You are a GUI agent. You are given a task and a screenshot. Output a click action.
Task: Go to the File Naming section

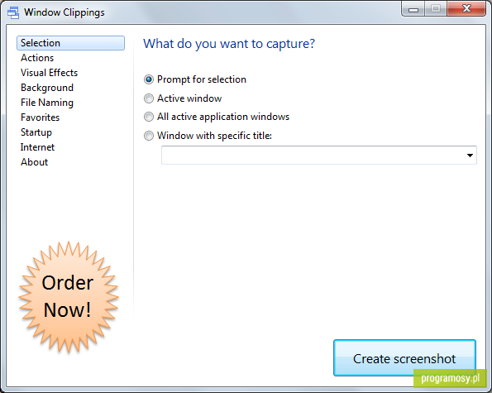click(x=47, y=103)
